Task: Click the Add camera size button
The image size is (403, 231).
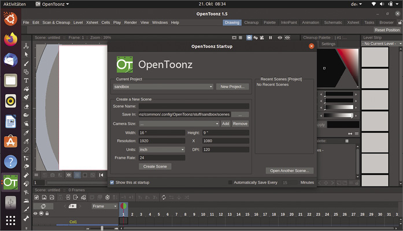Action: [225, 124]
